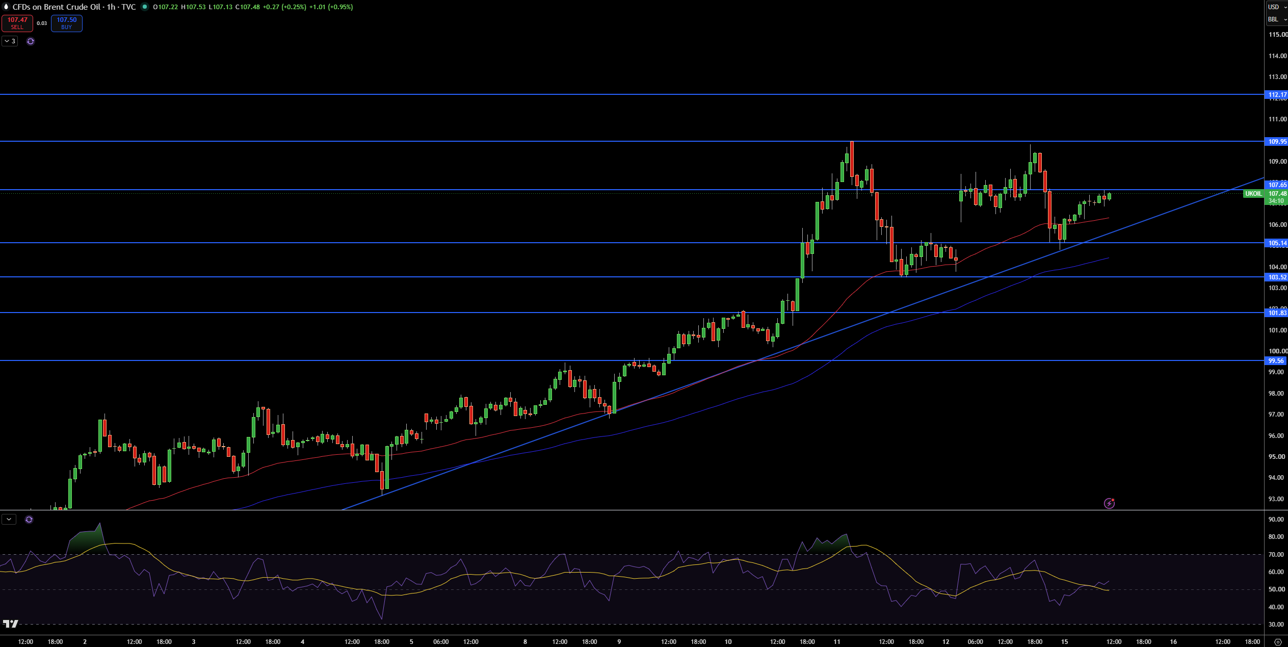Click the 0.03 spread value
Viewport: 1288px width, 647px height.
coord(42,23)
